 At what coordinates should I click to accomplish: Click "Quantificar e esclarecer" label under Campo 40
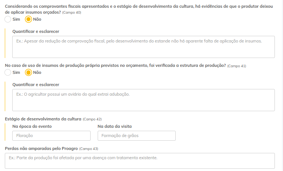tap(36, 32)
